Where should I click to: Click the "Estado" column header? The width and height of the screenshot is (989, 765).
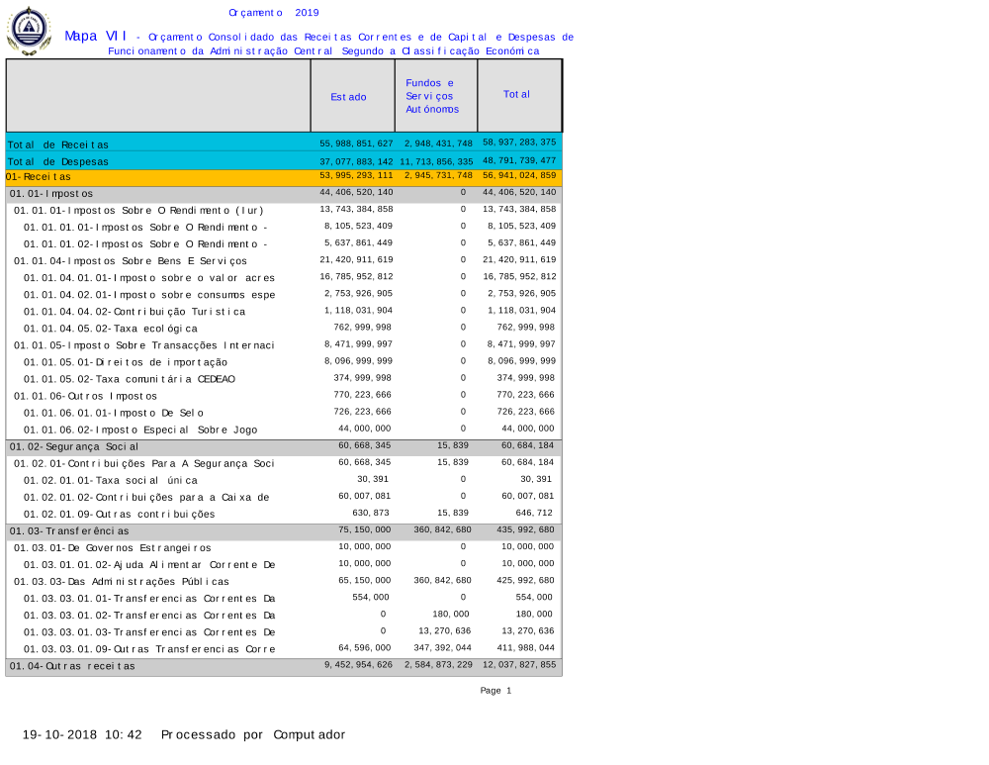pyautogui.click(x=348, y=97)
